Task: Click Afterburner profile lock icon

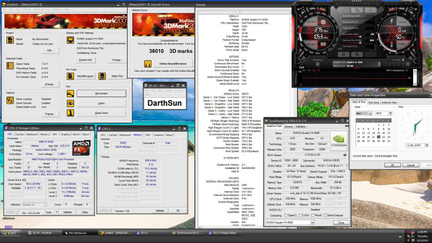Action: pos(403,59)
